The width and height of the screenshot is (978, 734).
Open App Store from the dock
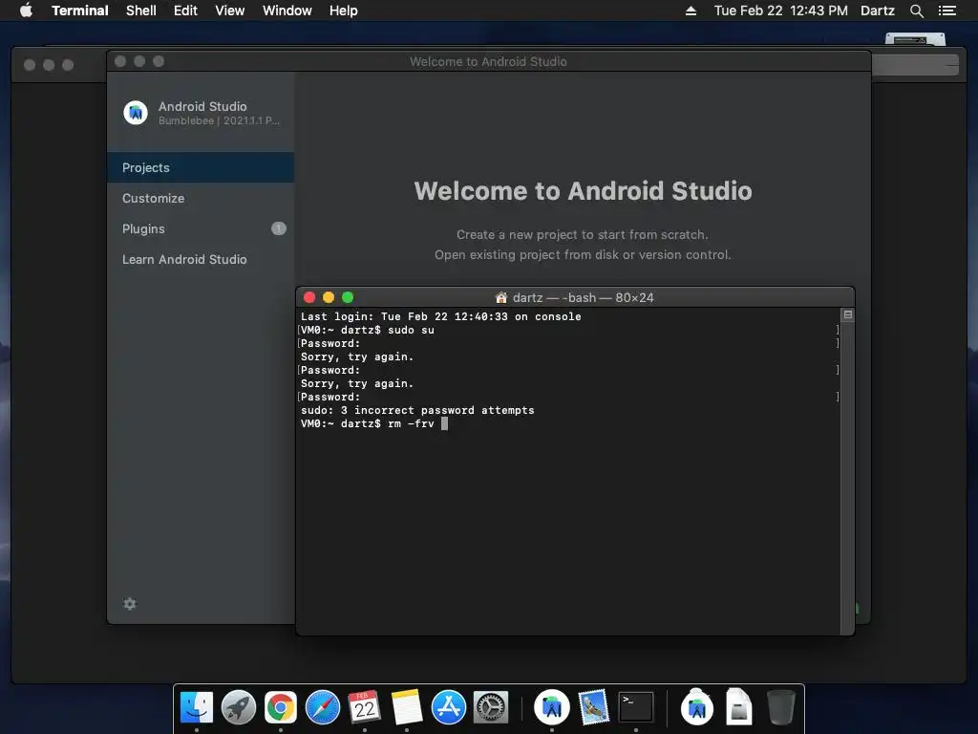click(449, 707)
